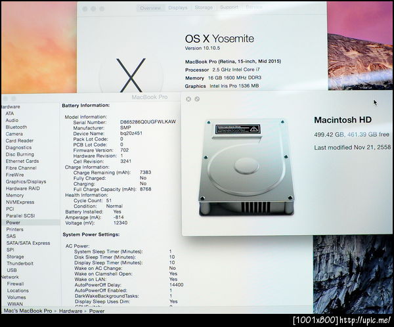This screenshot has width=394, height=327.
Task: Select Bluetooth in the sidebar
Action: [x=16, y=127]
